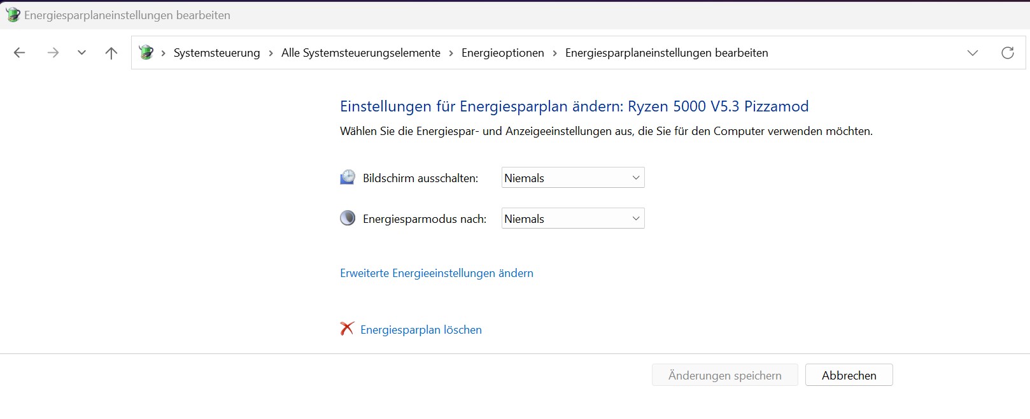Navigate to Systemsteuerung breadcrumb
The width and height of the screenshot is (1030, 419).
pos(216,53)
